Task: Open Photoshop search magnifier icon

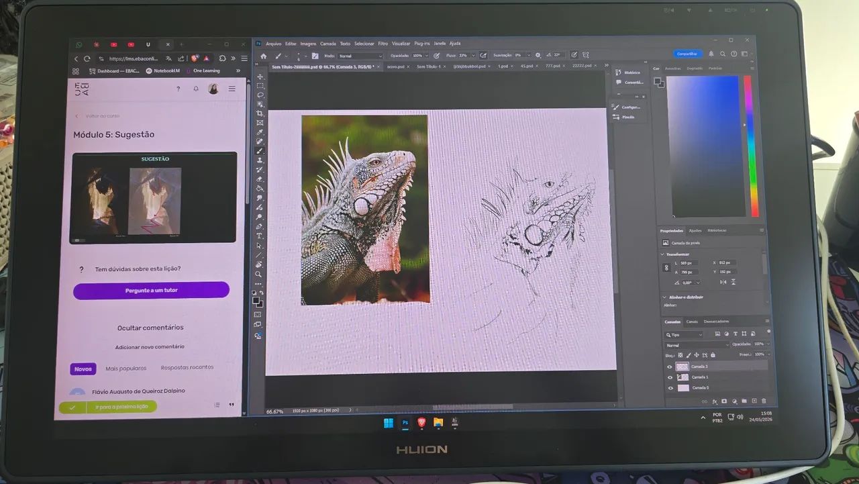Action: [723, 54]
